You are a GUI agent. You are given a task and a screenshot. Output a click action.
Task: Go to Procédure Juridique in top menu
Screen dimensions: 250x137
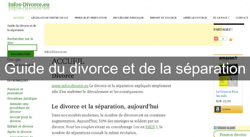(x=128, y=18)
